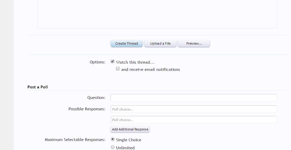This screenshot has width=291, height=150.
Task: Click the second Poll choice input
Action: tap(193, 120)
